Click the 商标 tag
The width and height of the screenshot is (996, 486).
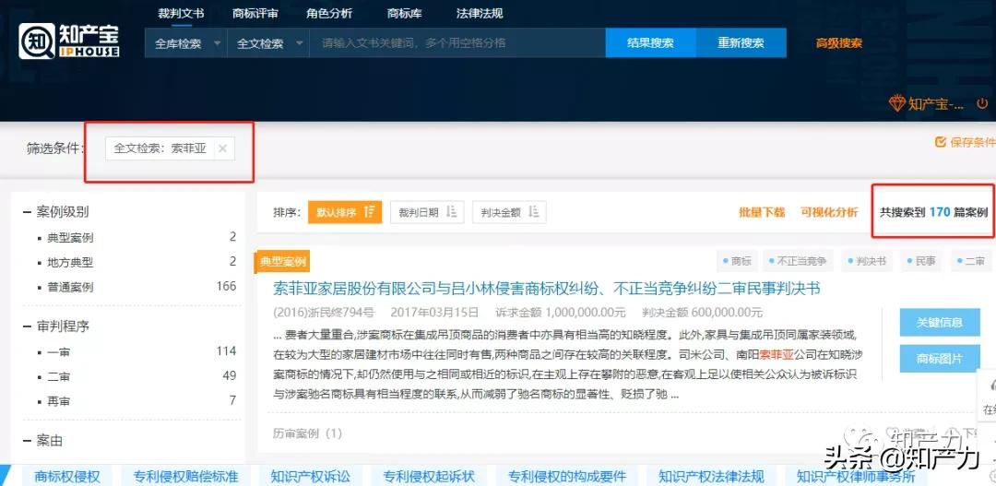point(737,261)
